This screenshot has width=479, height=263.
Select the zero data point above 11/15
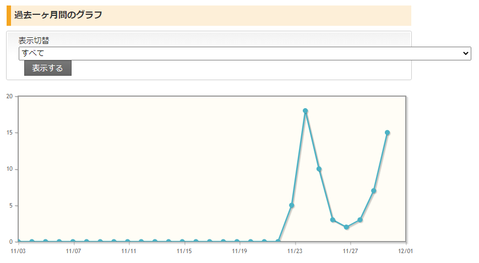click(182, 242)
